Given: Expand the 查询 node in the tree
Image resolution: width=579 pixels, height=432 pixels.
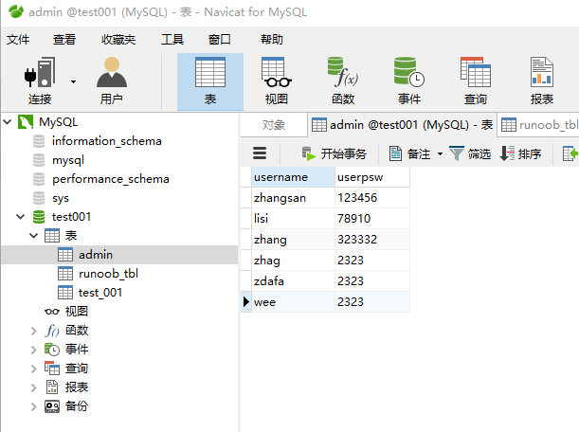Looking at the screenshot, I should tap(33, 369).
